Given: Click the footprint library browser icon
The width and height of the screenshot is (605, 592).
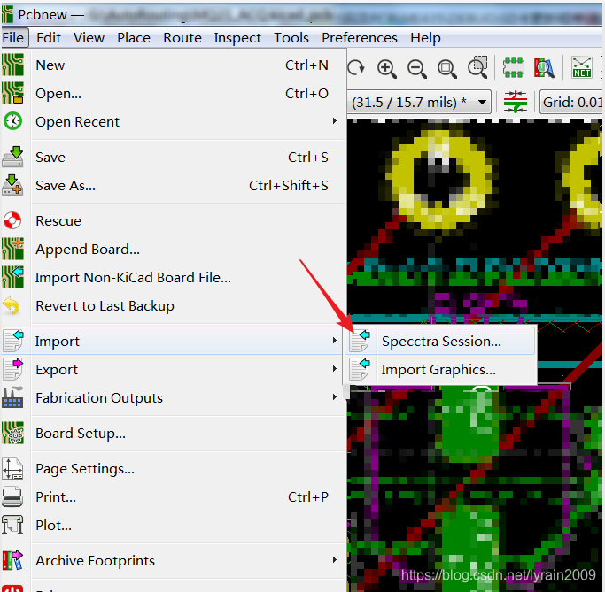Looking at the screenshot, I should click(x=544, y=67).
